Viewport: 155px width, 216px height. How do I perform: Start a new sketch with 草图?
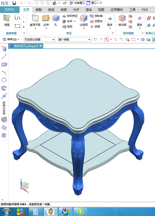point(7,20)
